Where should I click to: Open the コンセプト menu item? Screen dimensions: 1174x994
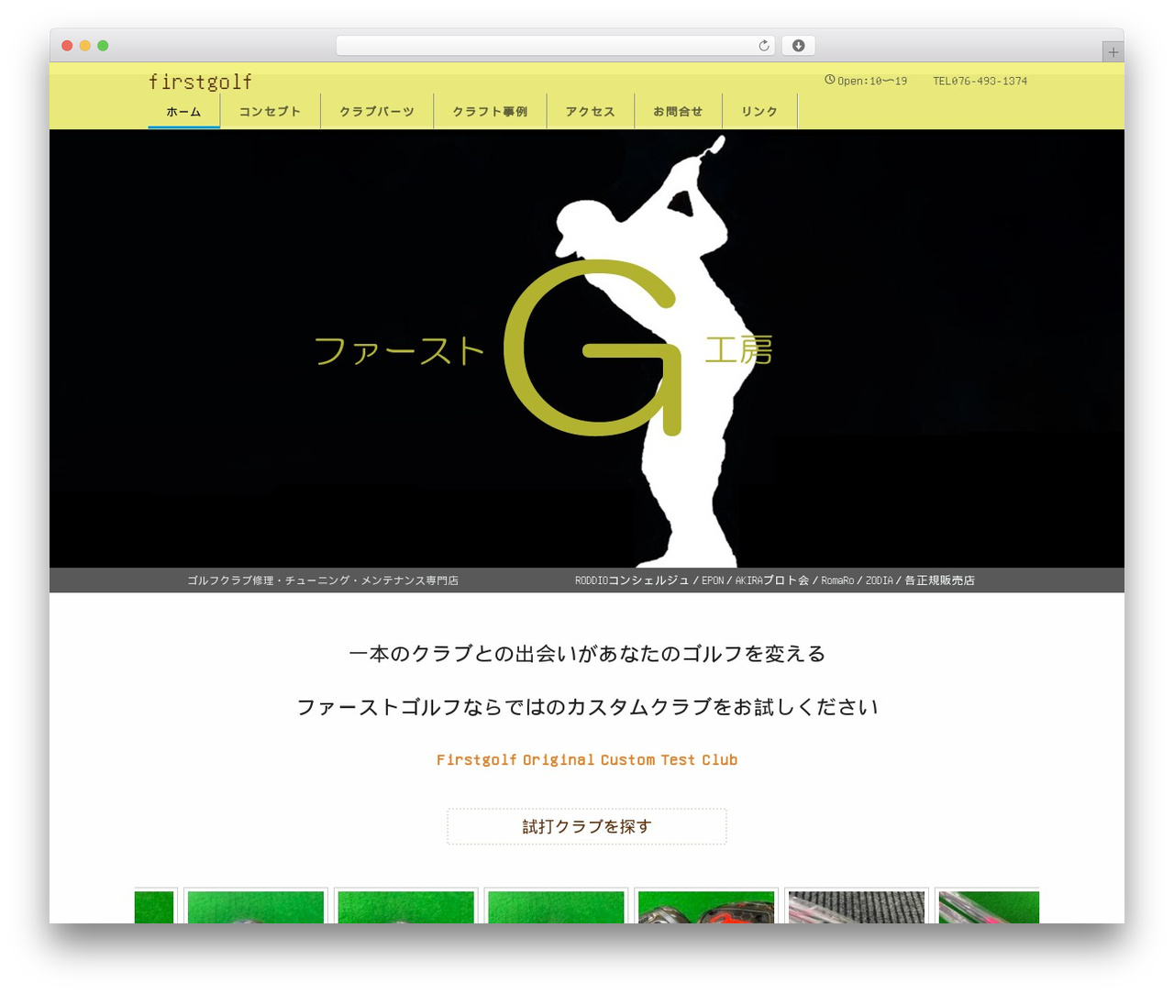point(270,112)
